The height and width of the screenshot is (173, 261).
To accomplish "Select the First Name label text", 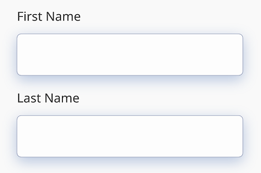I will (49, 16).
